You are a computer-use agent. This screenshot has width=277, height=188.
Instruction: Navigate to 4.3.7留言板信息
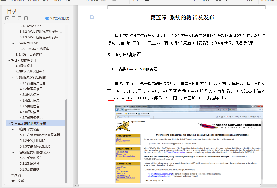tap(31, 118)
